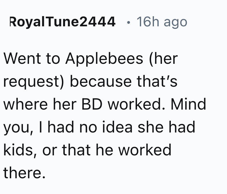Image resolution: width=227 pixels, height=194 pixels.
Task: Click "(her" at the first line's end
Action: [x=164, y=59]
